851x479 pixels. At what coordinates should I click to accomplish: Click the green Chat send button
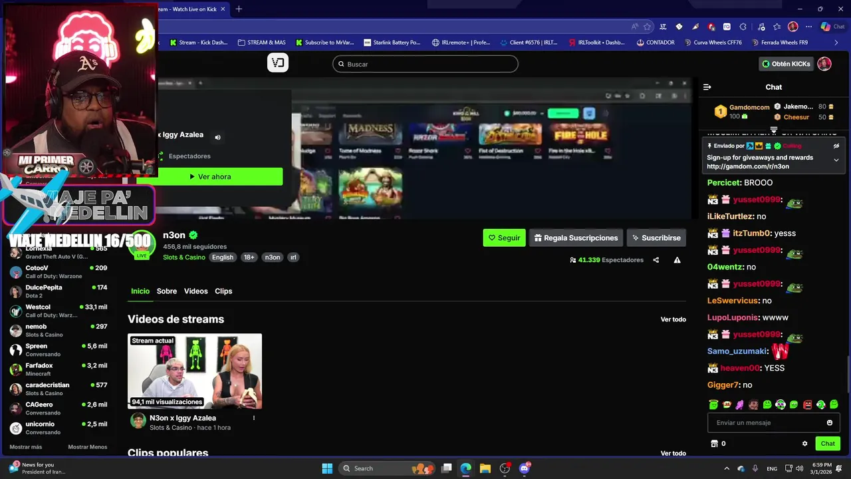[x=828, y=444]
